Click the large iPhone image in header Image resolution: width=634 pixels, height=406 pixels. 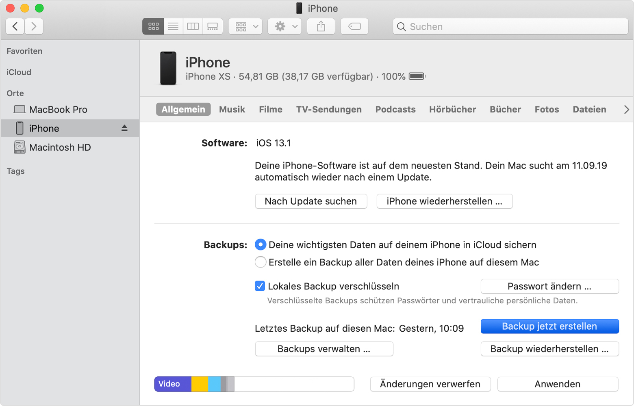[x=168, y=68]
